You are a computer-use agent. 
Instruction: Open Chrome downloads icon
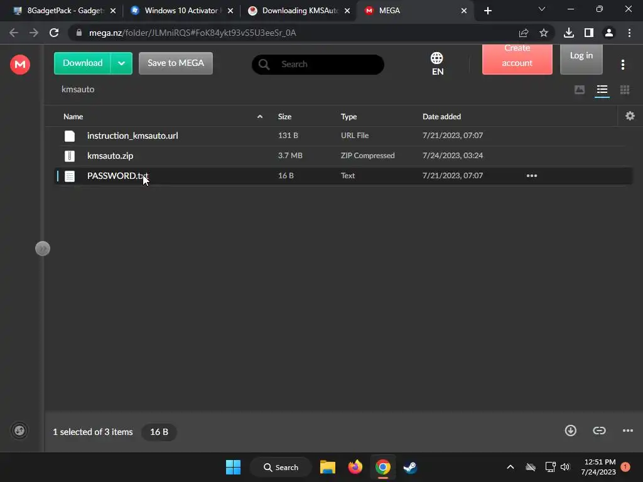pos(569,33)
